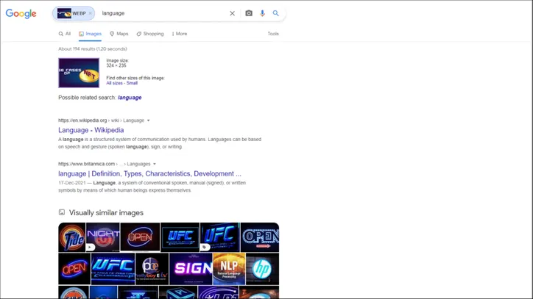The width and height of the screenshot is (533, 299).
Task: Open the first-row UFC logo image with tag badge
Action: (220, 237)
